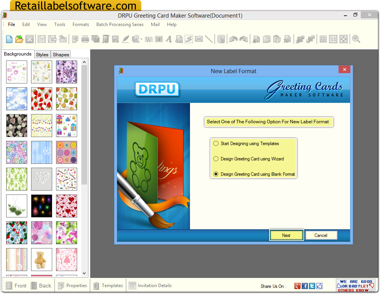Click the Cancel button in dialog

pyautogui.click(x=321, y=235)
